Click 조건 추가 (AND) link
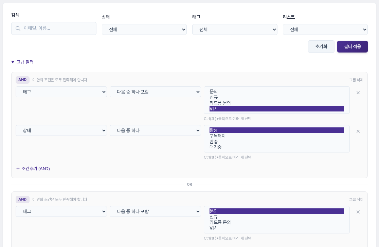The image size is (379, 247). [x=33, y=169]
